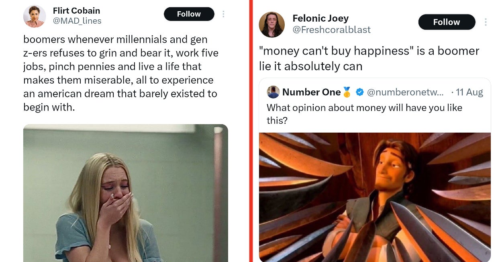Open more options on Felonic Joey's tweet

pos(486,22)
